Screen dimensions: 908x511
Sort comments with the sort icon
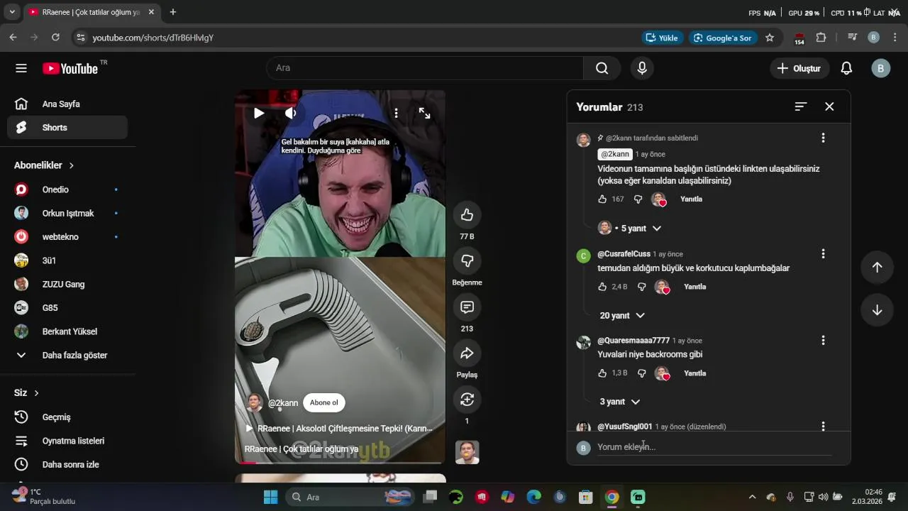[x=801, y=106]
